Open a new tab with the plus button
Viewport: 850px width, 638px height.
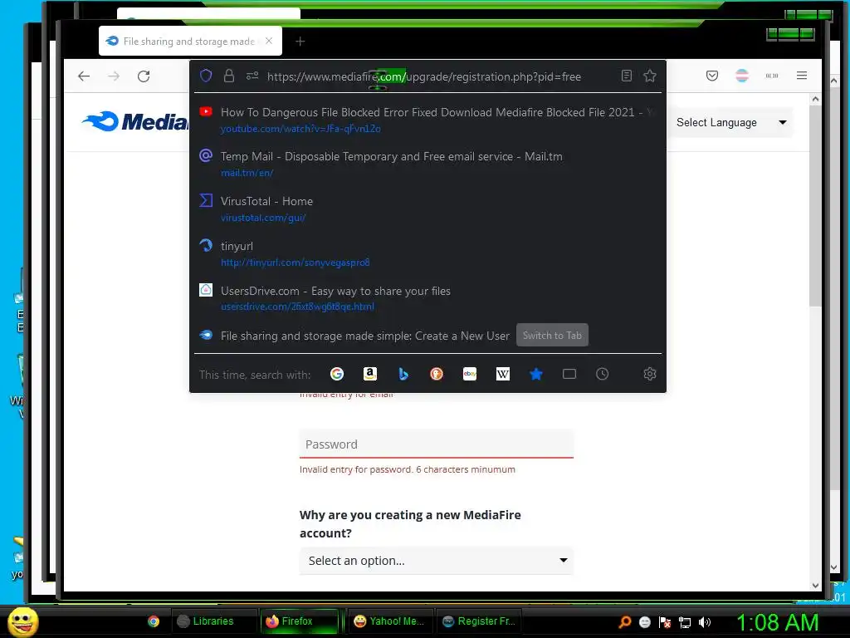(x=300, y=42)
